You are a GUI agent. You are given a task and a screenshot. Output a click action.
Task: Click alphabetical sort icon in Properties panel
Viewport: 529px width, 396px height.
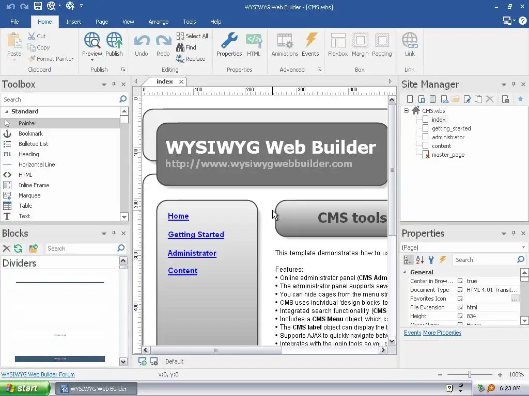point(419,260)
